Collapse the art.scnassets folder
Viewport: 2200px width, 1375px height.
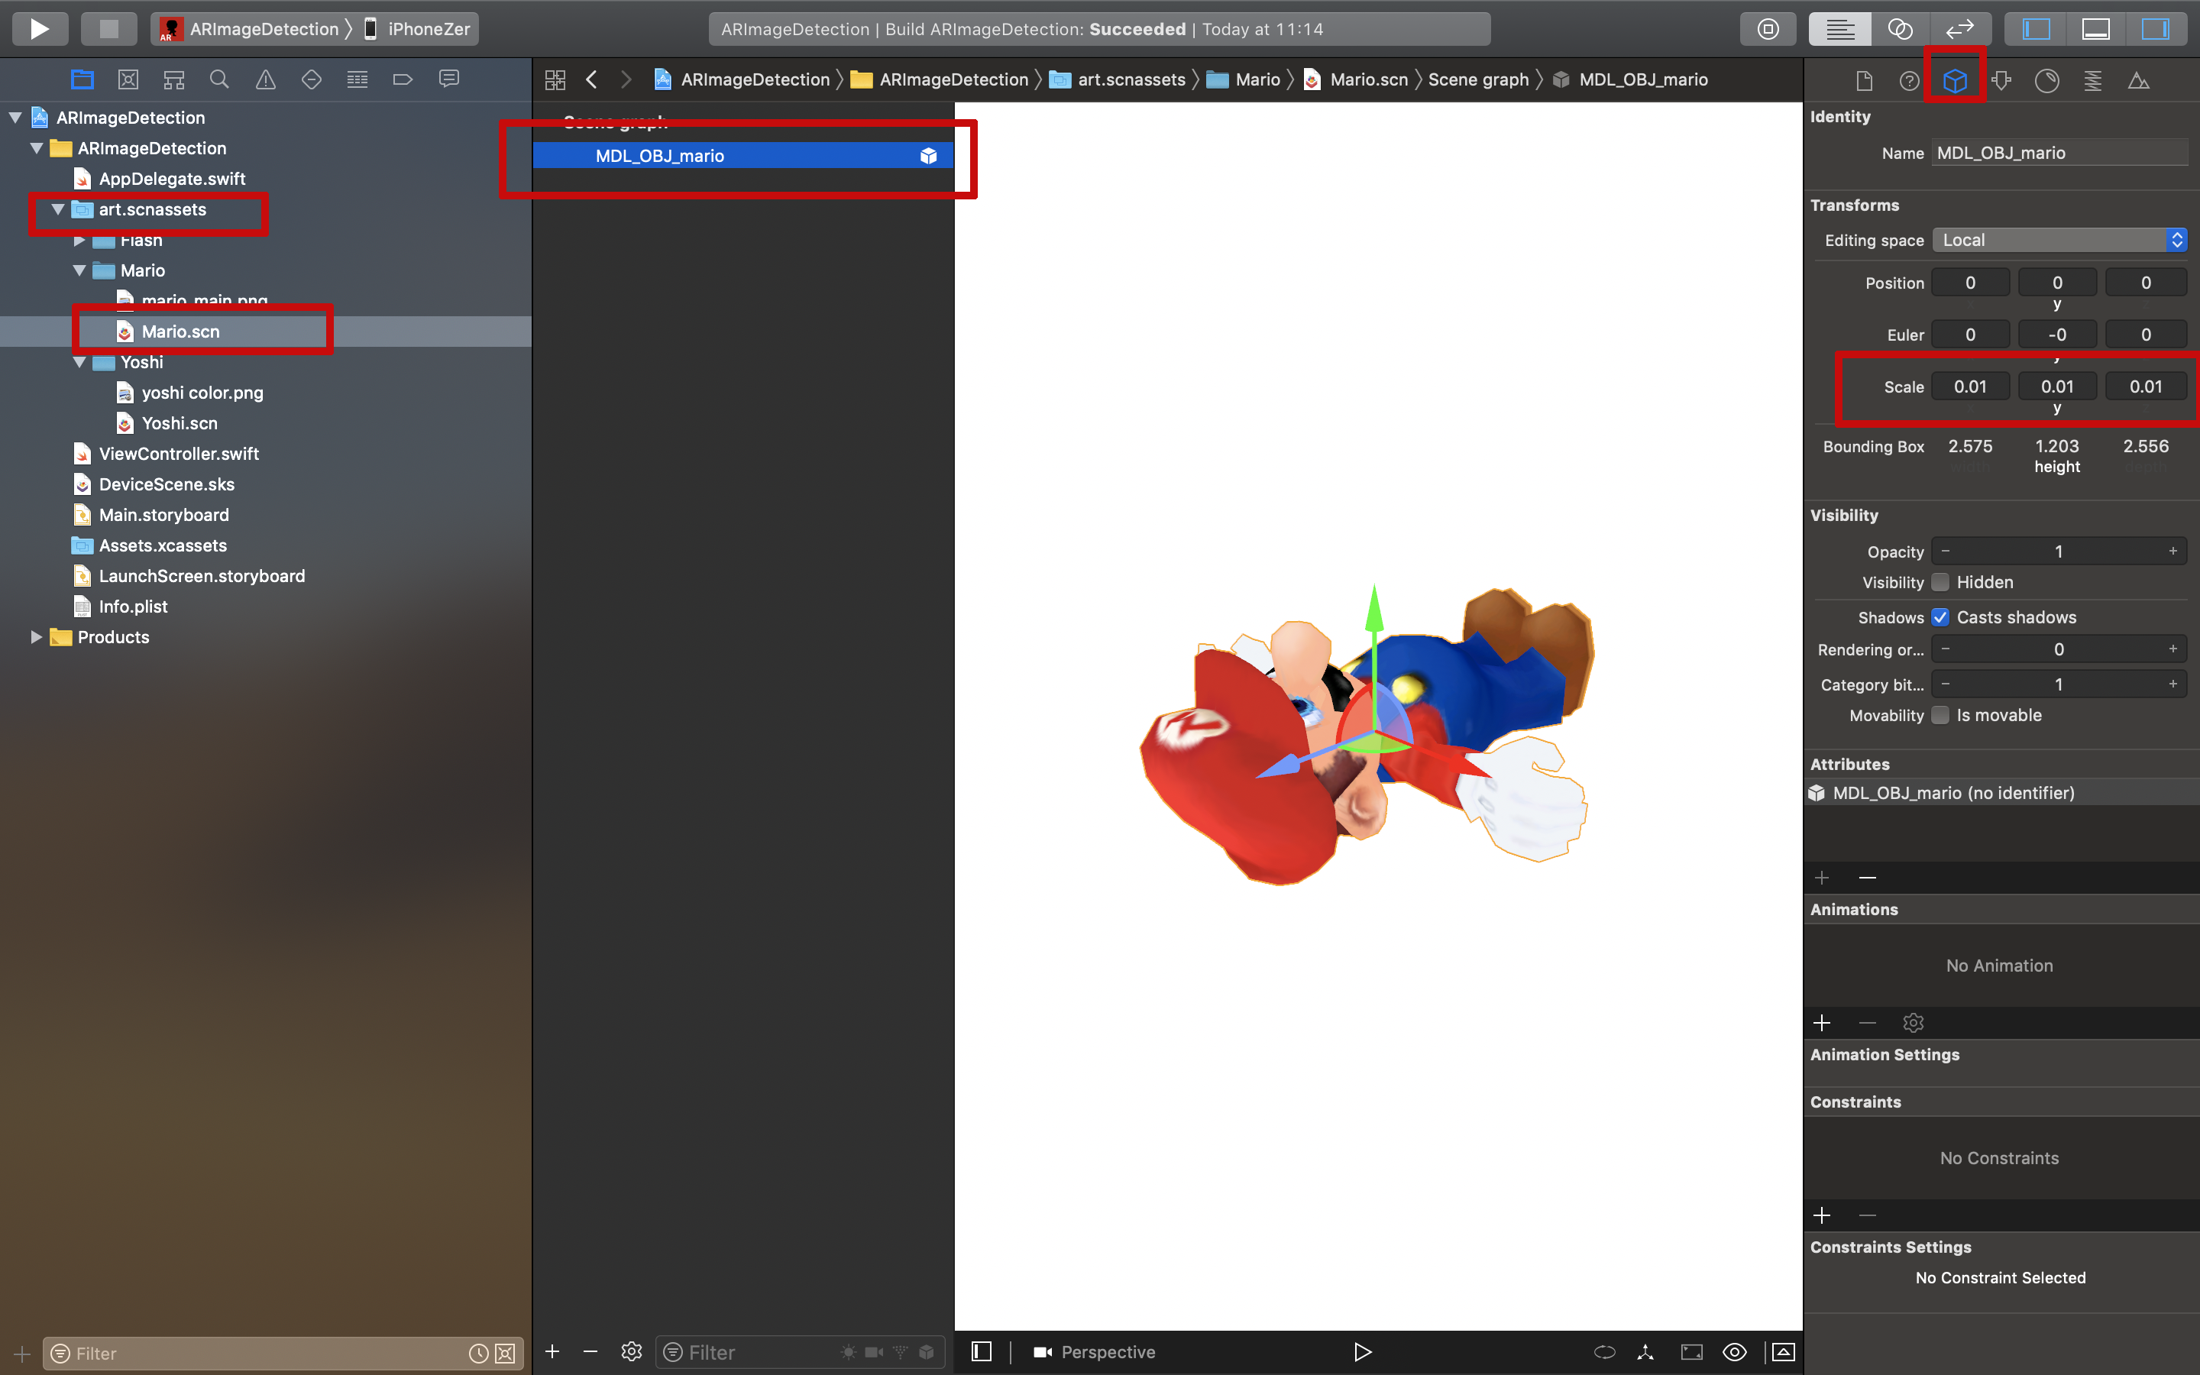pos(58,209)
